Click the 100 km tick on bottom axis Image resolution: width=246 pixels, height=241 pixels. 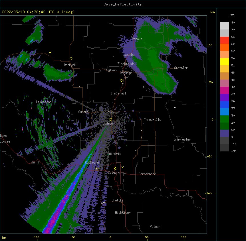[x=184, y=237]
